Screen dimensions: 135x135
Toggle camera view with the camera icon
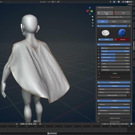pos(92,23)
